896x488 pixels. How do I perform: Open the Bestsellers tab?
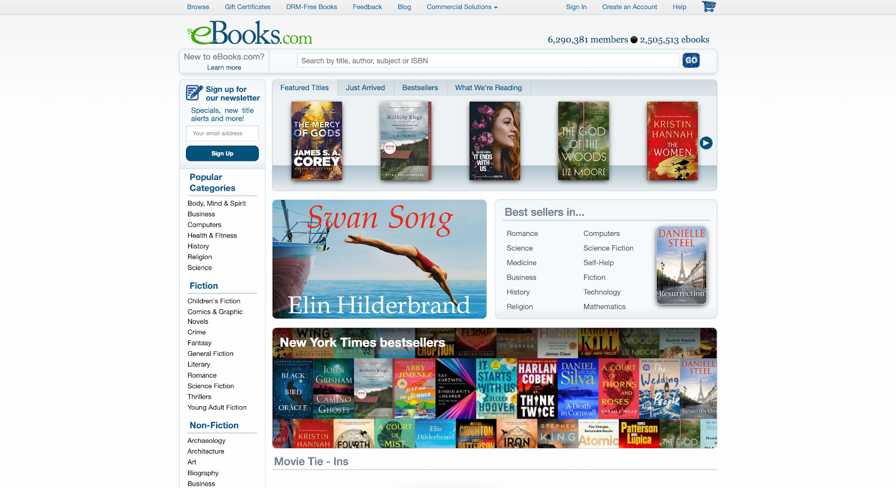(x=420, y=87)
